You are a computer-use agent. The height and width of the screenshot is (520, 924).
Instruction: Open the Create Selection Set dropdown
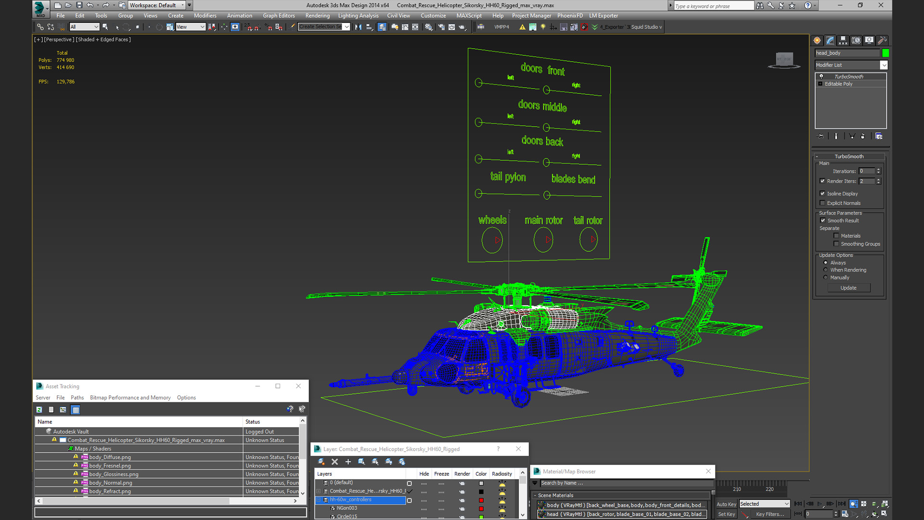[324, 27]
